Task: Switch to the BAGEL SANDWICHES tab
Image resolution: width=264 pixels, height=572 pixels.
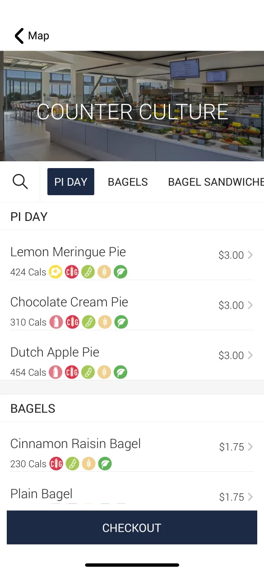Action: tap(216, 182)
